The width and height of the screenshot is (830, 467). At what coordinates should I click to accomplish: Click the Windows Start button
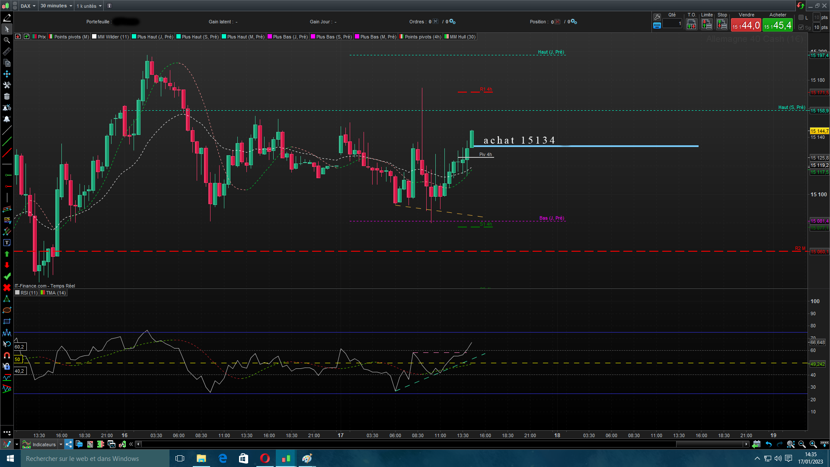pos(10,458)
